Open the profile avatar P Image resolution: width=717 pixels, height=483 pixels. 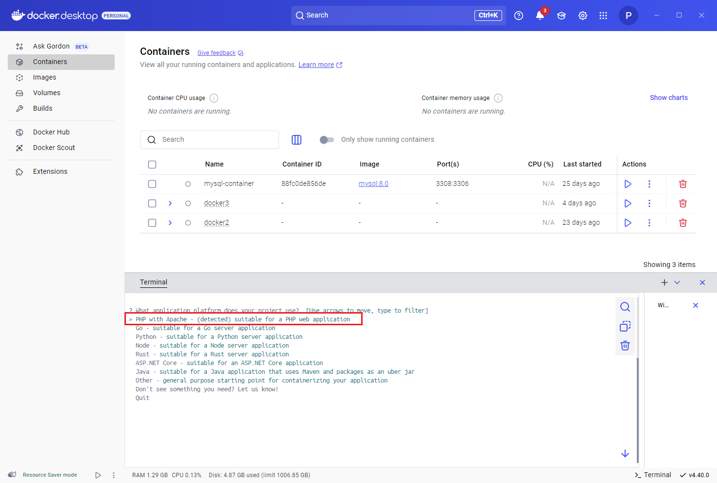(x=629, y=16)
